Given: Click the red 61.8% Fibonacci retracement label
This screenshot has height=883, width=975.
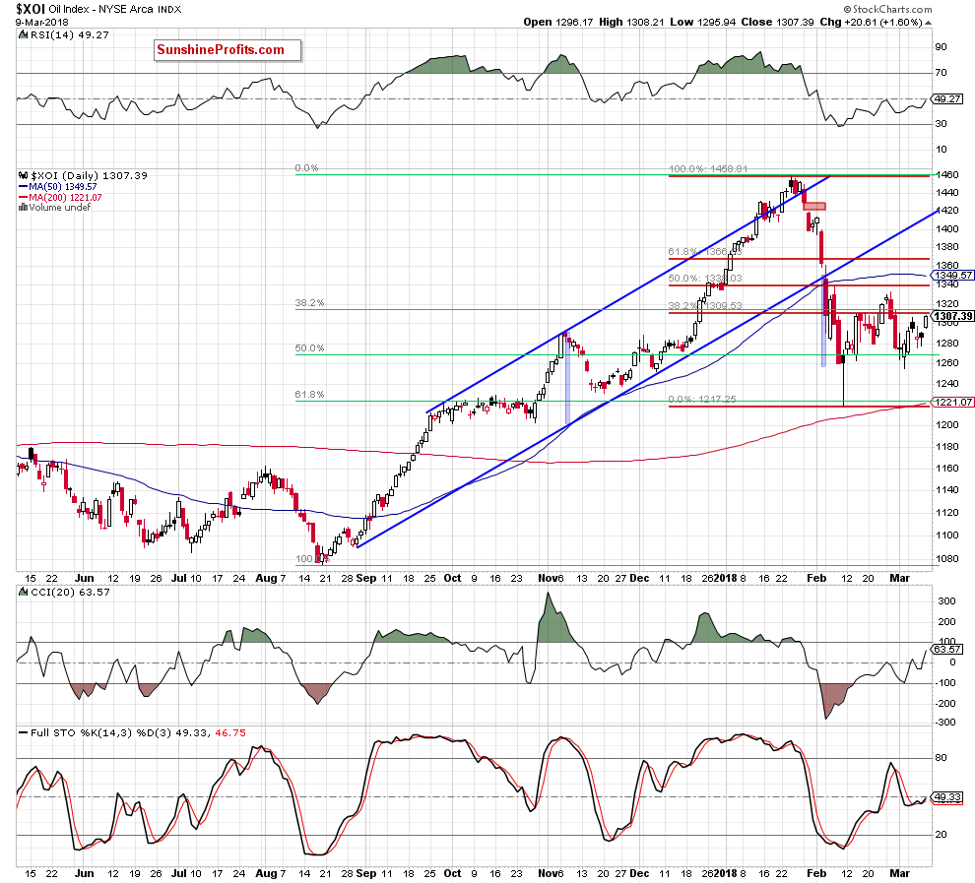Looking at the screenshot, I should [705, 252].
